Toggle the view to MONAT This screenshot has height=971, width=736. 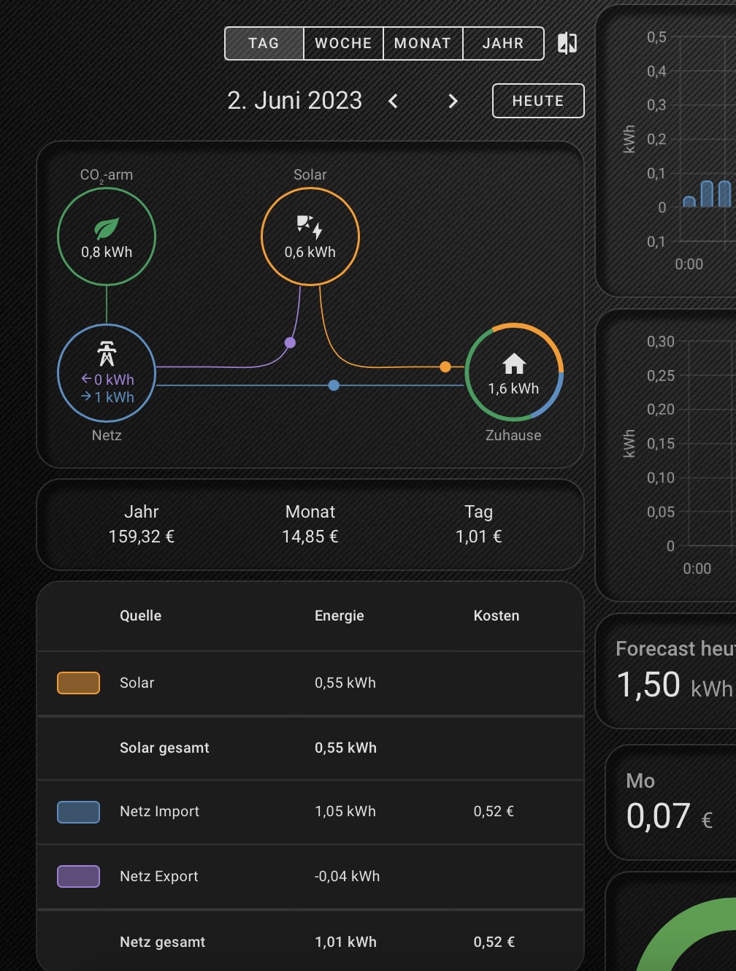click(x=423, y=43)
